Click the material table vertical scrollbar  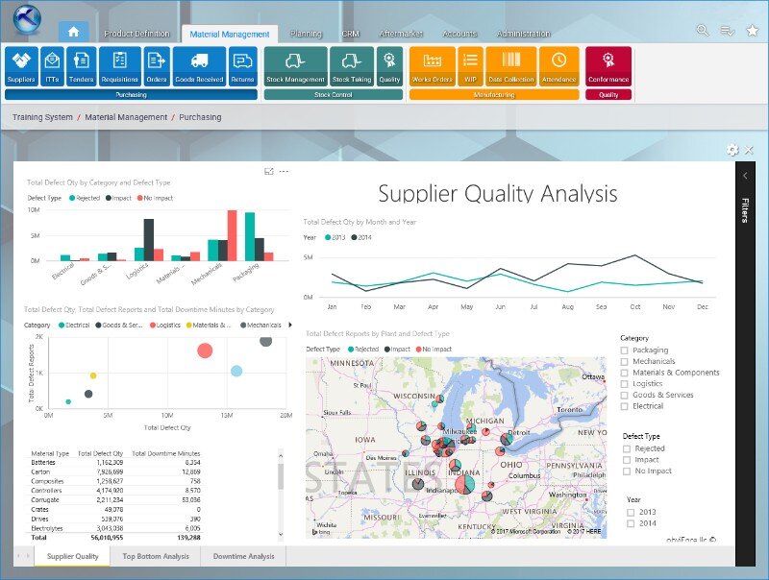pos(281,495)
